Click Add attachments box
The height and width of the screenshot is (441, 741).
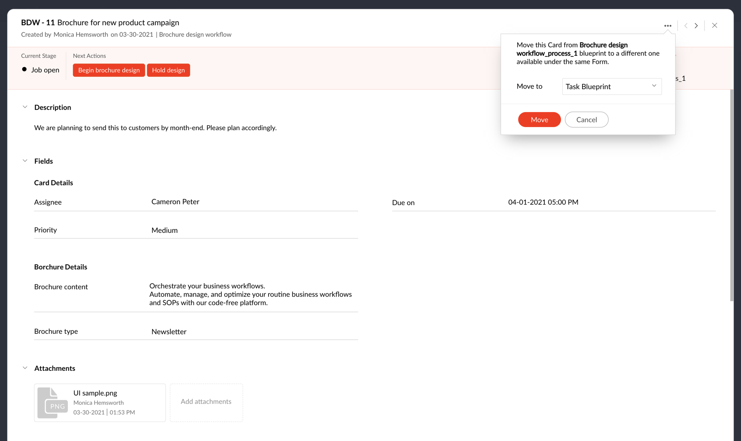tap(206, 402)
